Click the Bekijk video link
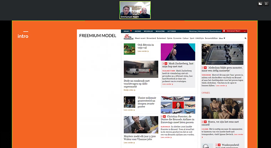The image size is (271, 148). pos(129,90)
